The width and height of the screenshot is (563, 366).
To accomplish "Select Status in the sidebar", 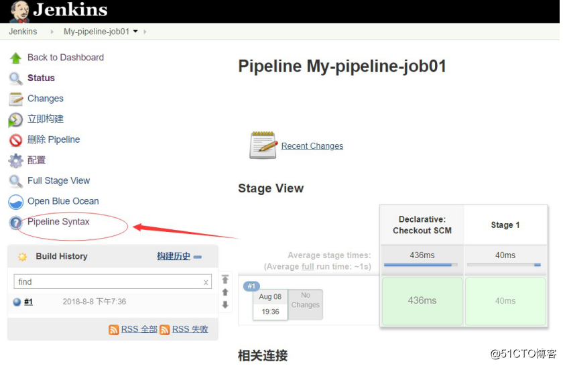I will 42,78.
